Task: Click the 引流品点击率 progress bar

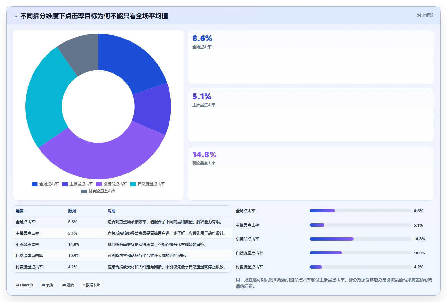Action: tap(360, 239)
